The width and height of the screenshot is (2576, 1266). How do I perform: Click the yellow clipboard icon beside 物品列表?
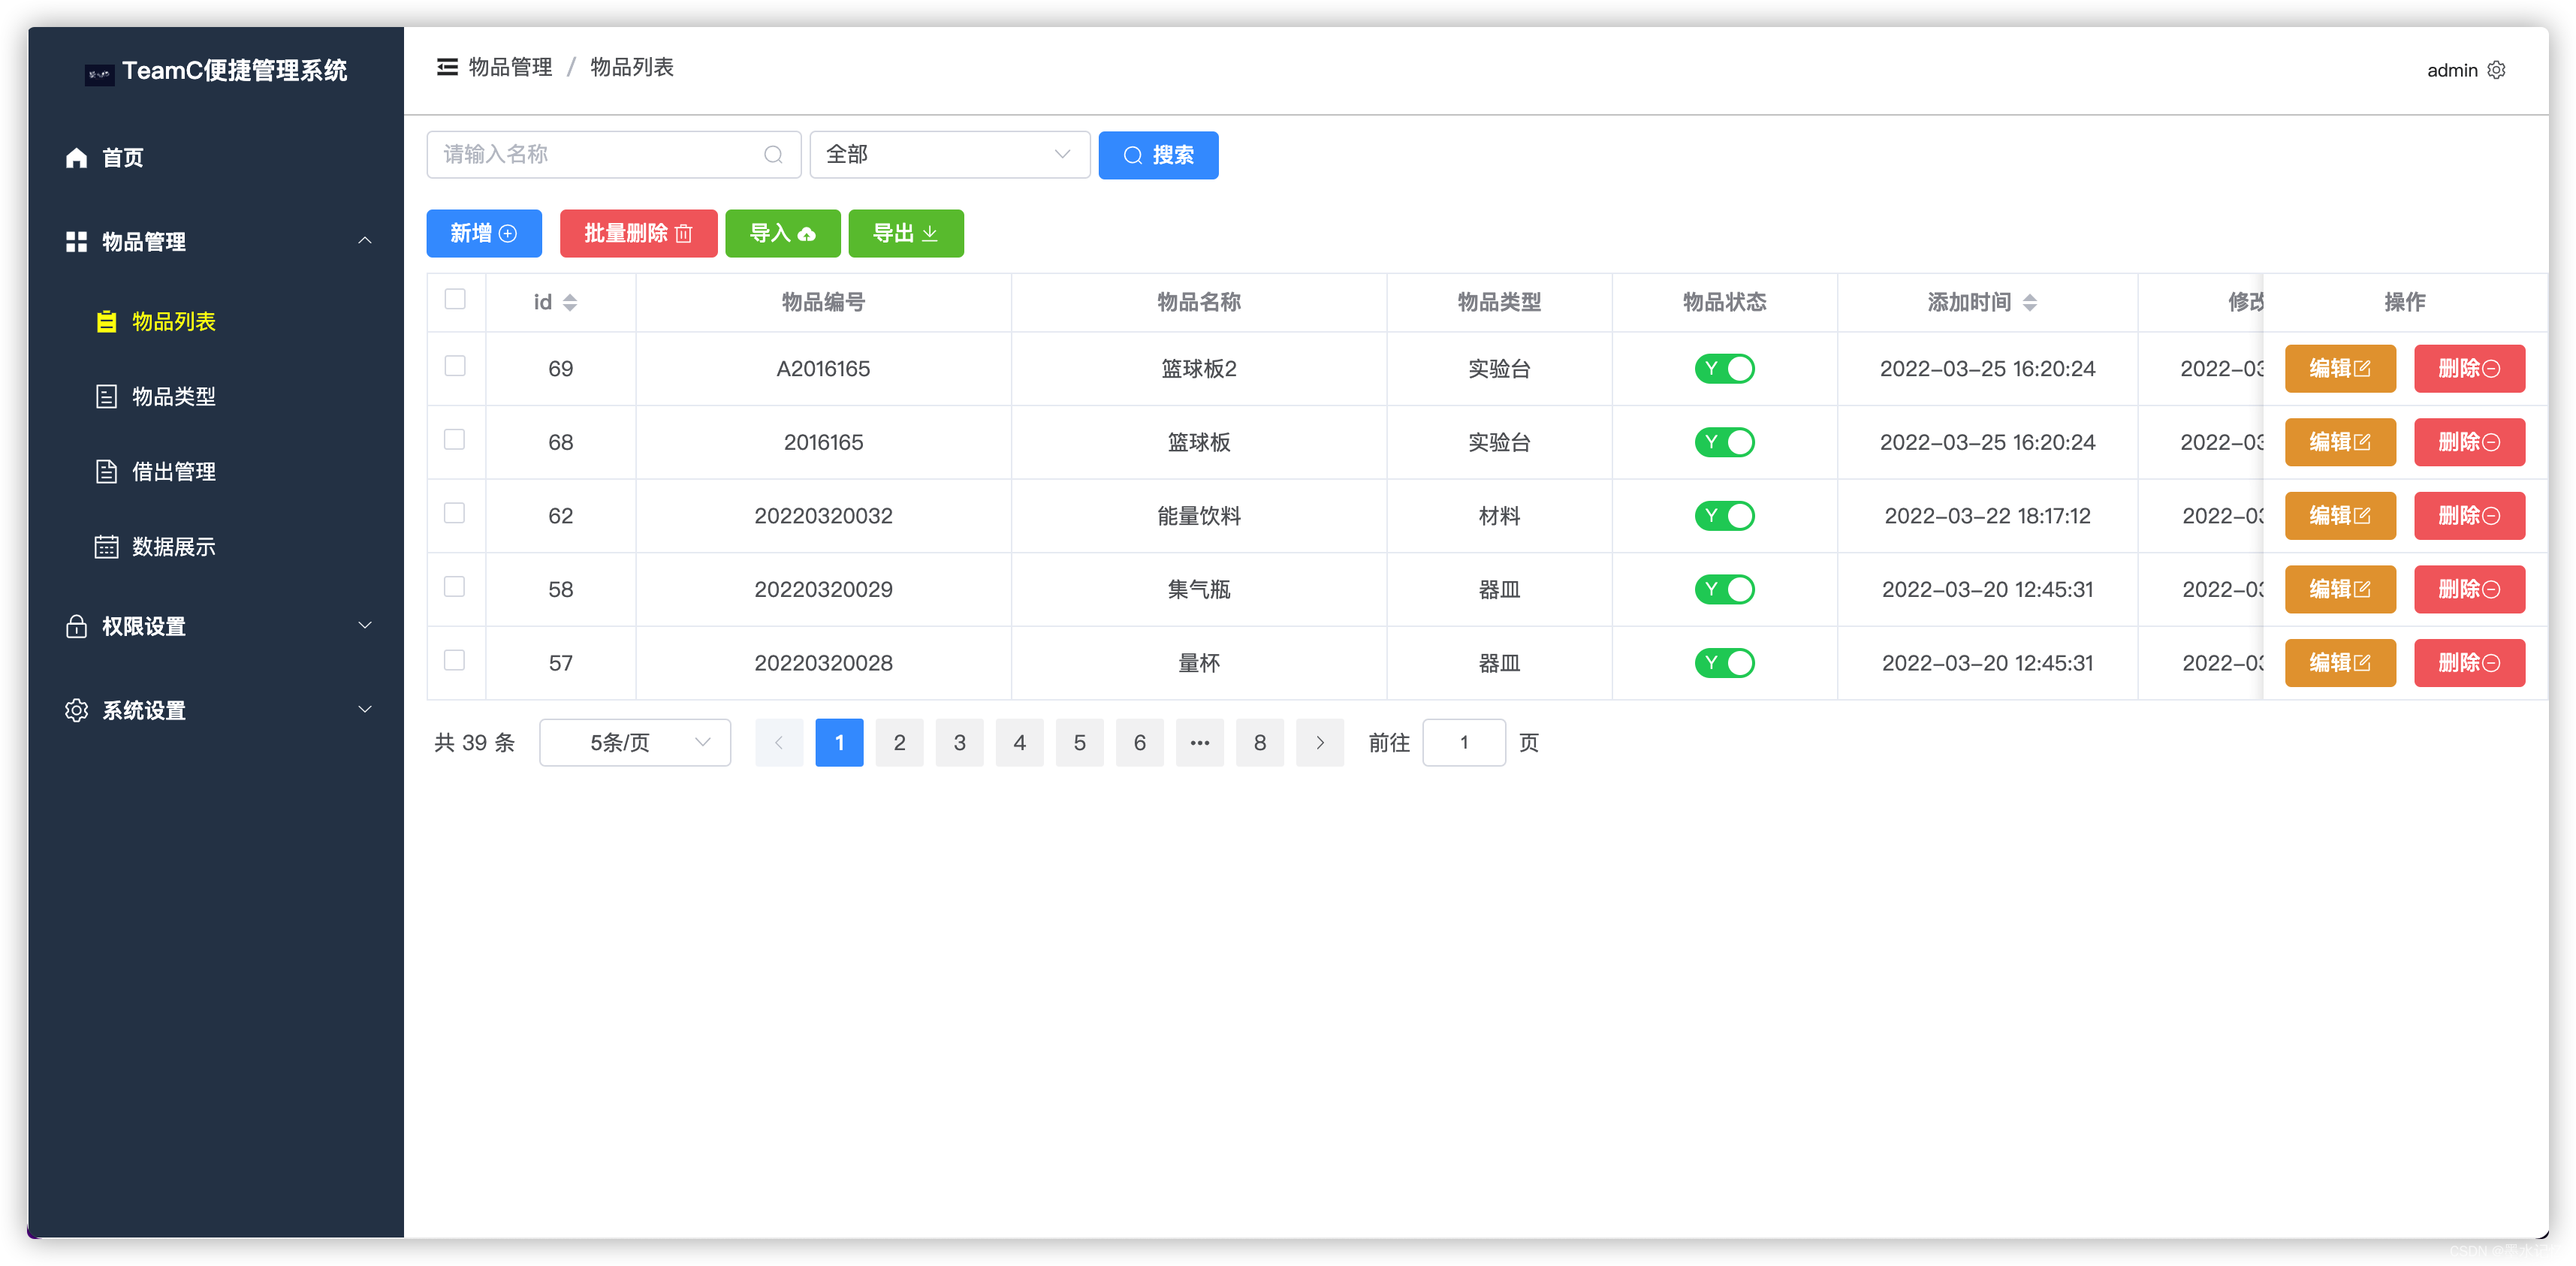[106, 321]
